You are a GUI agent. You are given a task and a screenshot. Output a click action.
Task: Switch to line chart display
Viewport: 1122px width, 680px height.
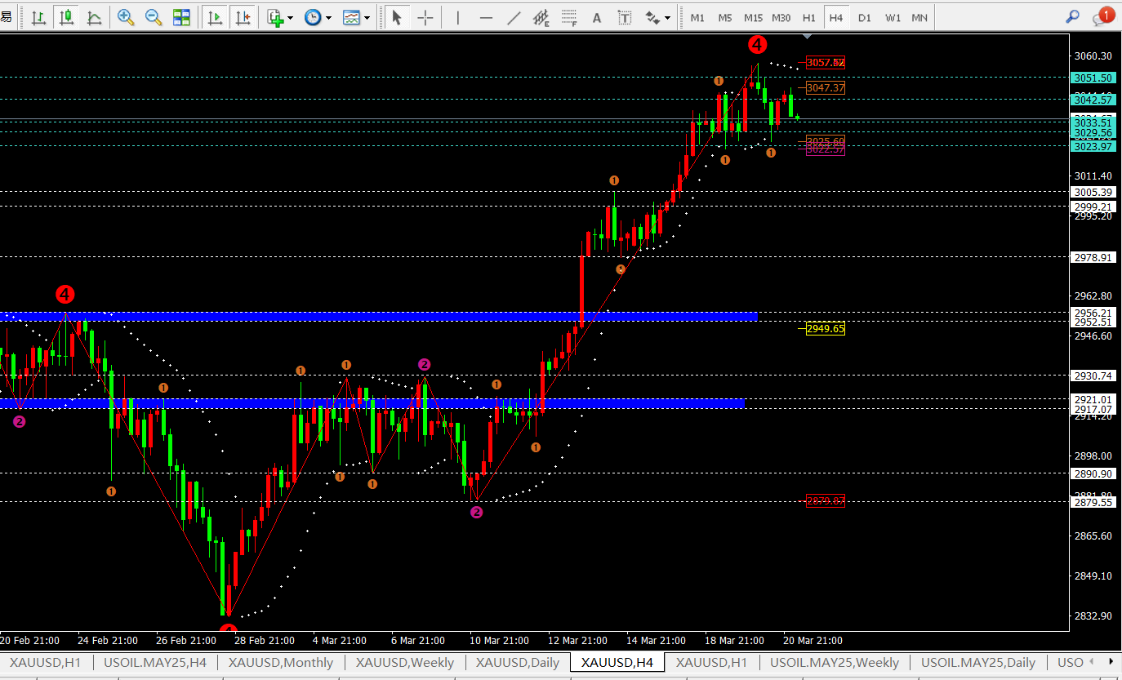(x=94, y=17)
